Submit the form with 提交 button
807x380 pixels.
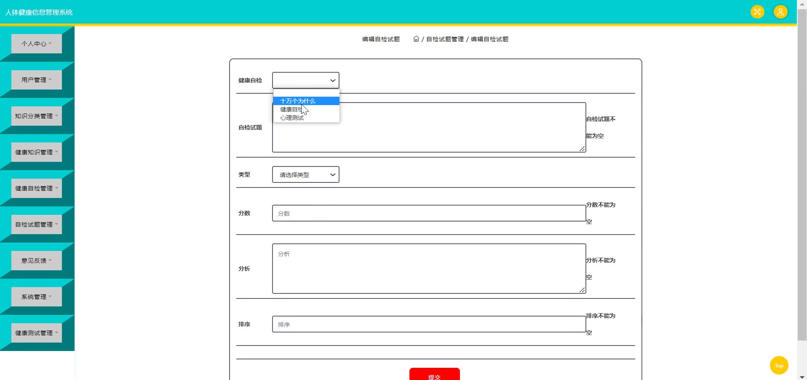(435, 374)
